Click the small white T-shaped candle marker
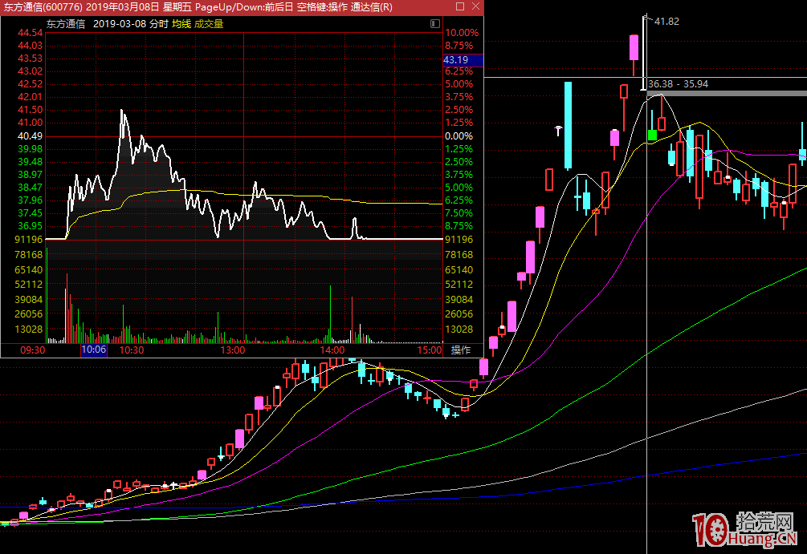 pos(559,129)
